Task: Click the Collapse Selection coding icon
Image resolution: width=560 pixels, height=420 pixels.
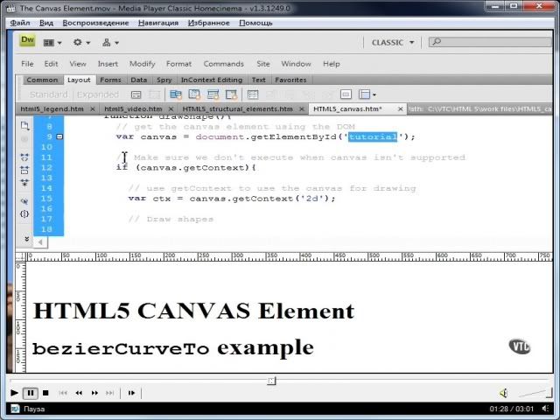Action: point(24,170)
